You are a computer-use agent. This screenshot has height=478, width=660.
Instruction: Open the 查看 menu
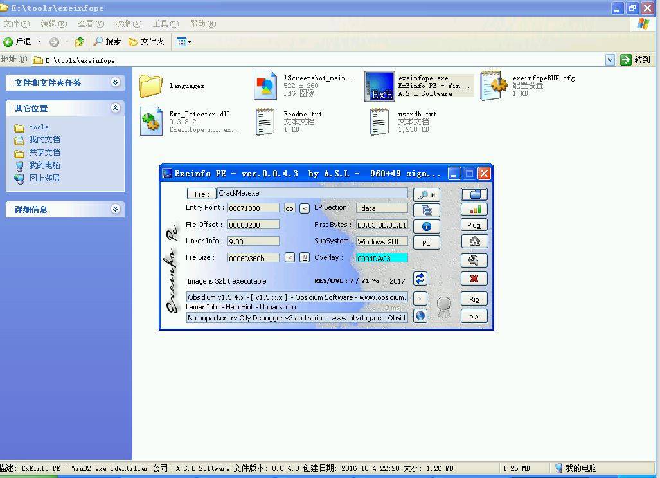click(x=91, y=24)
